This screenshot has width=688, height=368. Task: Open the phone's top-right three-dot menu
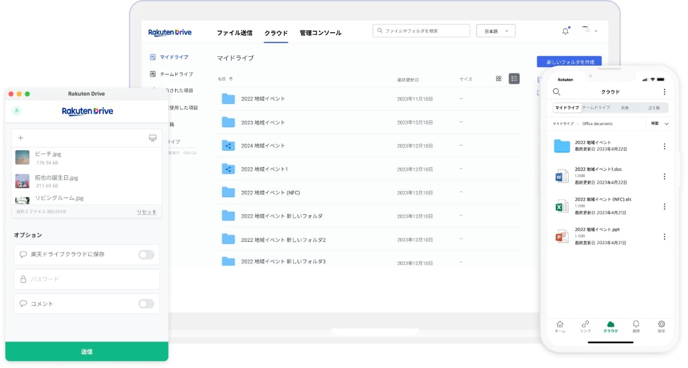(664, 92)
